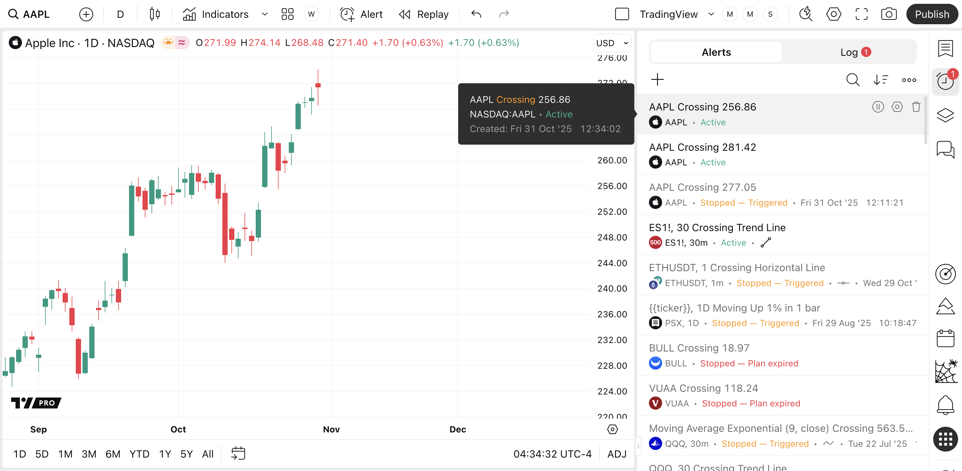Click the AAPL symbol search field
The height and width of the screenshot is (471, 962).
(x=36, y=14)
